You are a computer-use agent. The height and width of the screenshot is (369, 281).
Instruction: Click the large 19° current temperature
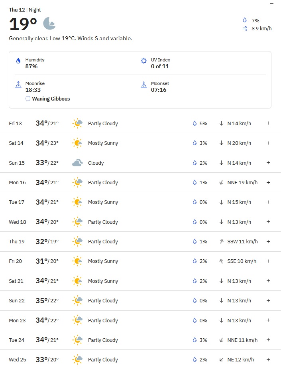23,24
